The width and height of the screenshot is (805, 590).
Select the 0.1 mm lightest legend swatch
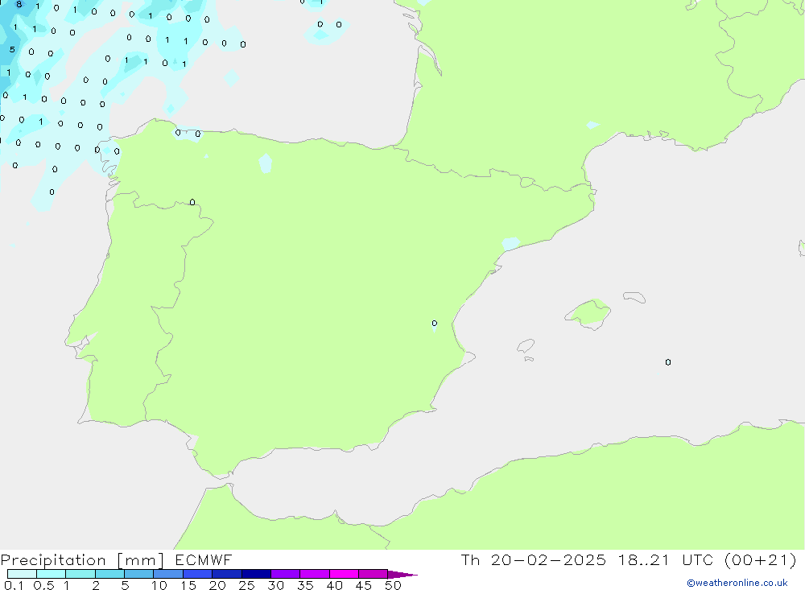(x=22, y=574)
